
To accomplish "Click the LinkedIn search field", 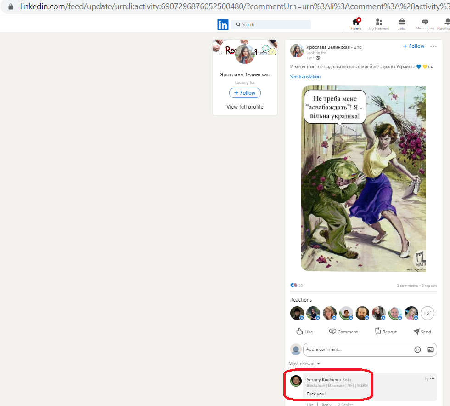I will [270, 25].
